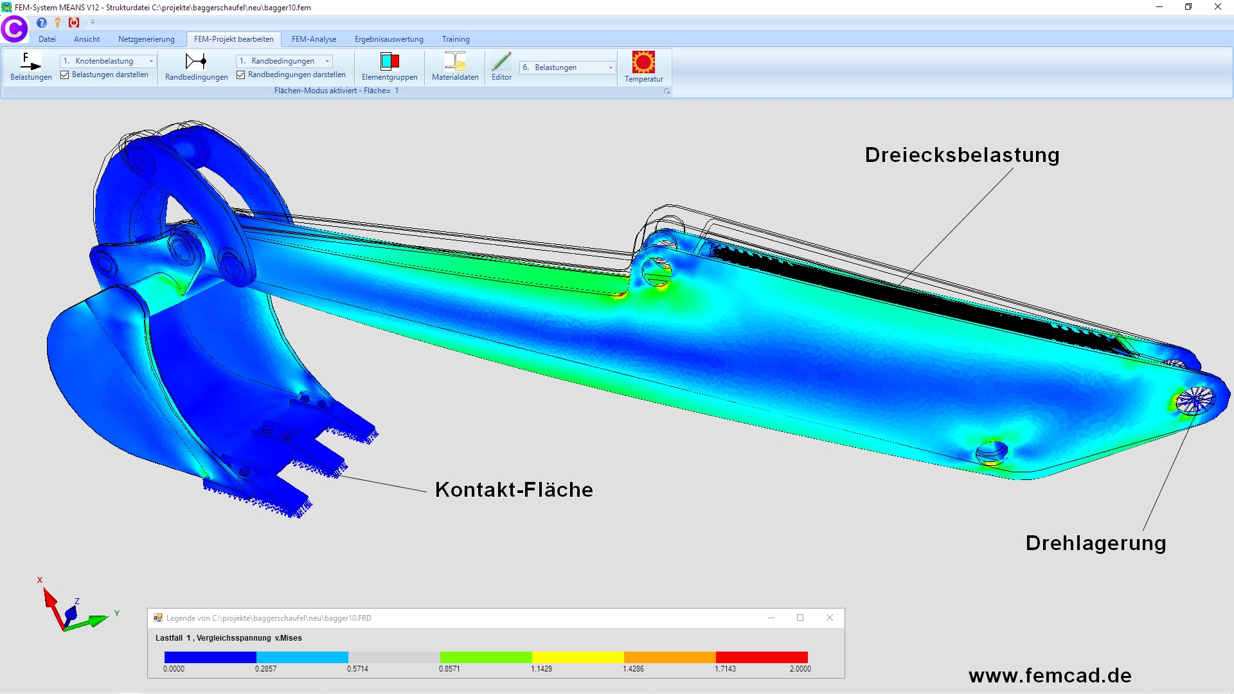The width and height of the screenshot is (1234, 694).
Task: Click the key icon in quick access toolbar
Action: [x=58, y=22]
